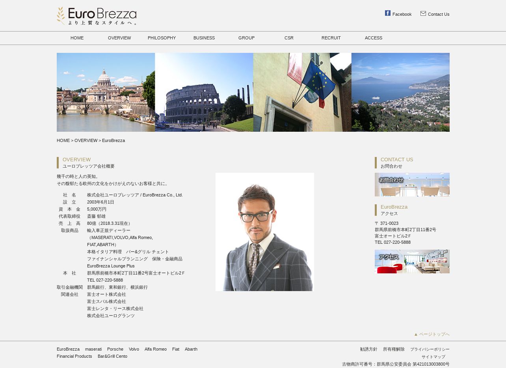Click the envelope Contact Us icon
Screen dimensions: 506x368
[x=423, y=13]
